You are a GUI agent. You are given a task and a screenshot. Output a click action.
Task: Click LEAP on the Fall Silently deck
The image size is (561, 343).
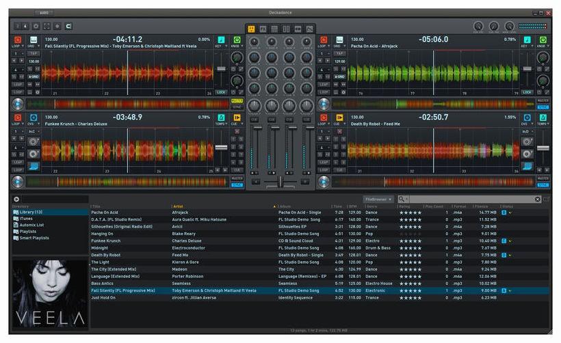point(18,85)
